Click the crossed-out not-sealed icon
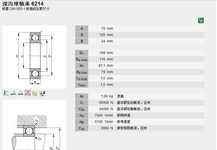 click(28, 93)
